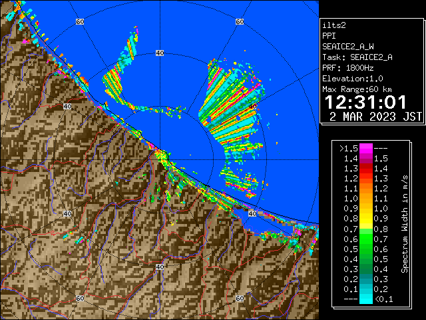Click the "Spectrum Width in m/s" legend title

point(405,224)
